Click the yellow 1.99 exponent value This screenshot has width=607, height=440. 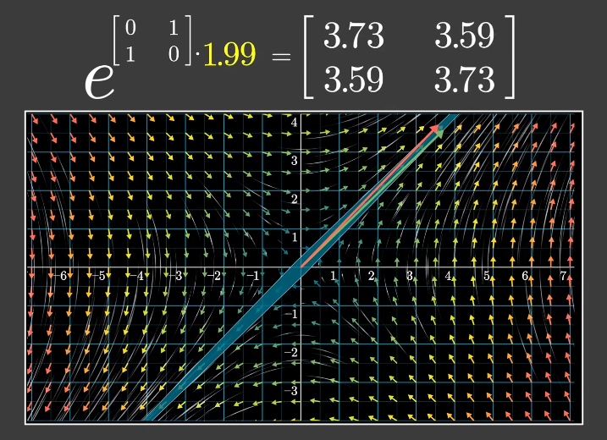229,54
